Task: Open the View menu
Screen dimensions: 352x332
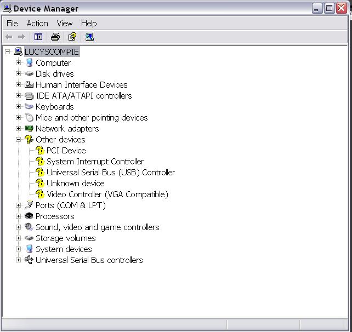Action: pyautogui.click(x=65, y=24)
